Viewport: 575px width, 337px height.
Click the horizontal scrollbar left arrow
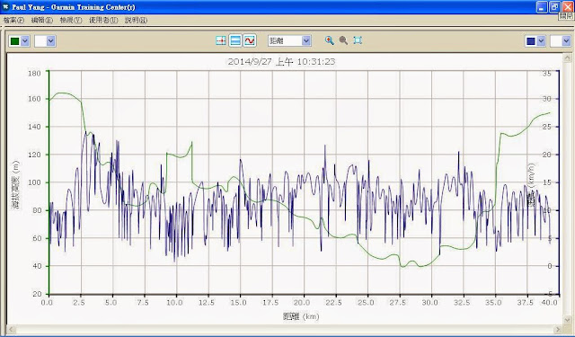(11, 329)
